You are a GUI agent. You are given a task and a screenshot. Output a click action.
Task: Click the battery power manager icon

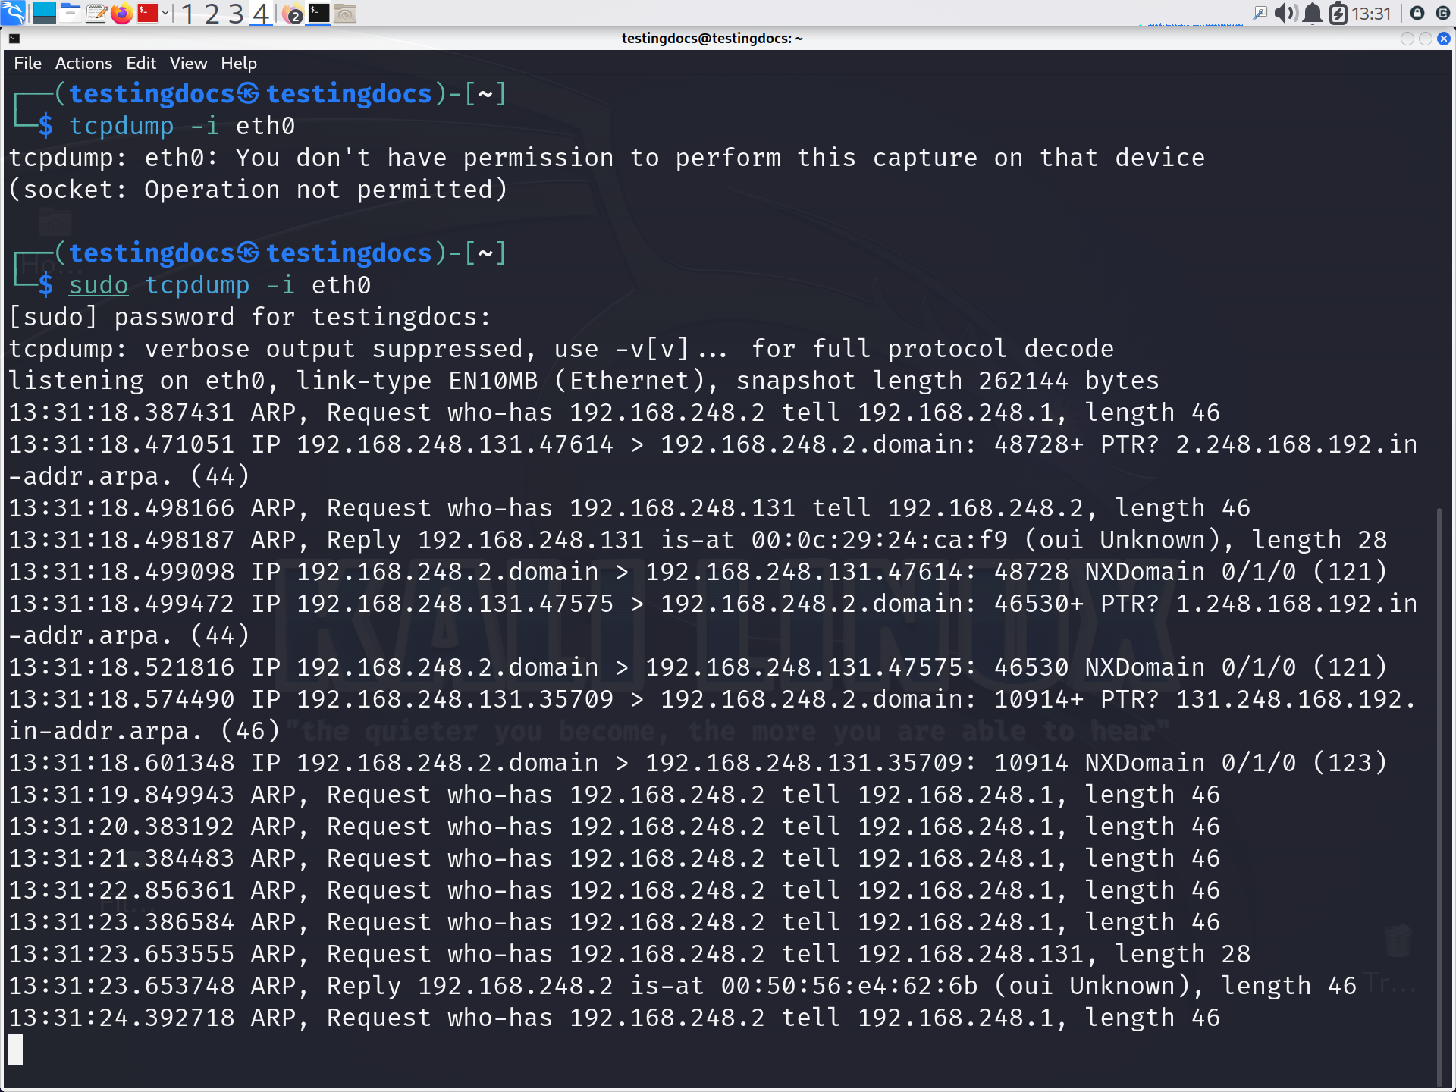[x=1338, y=13]
